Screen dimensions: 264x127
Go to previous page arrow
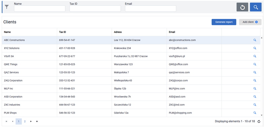(x=13, y=121)
